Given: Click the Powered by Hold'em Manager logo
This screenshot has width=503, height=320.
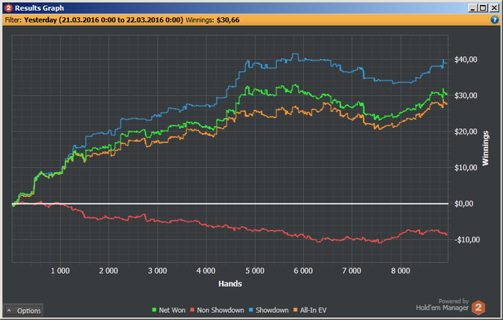Looking at the screenshot, I should pos(451,306).
